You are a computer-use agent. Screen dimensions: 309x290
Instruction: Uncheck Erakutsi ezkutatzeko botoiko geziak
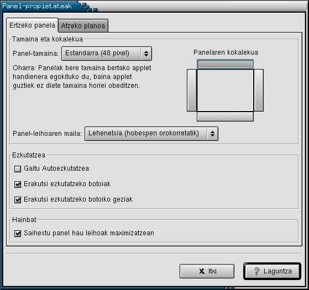click(x=18, y=200)
